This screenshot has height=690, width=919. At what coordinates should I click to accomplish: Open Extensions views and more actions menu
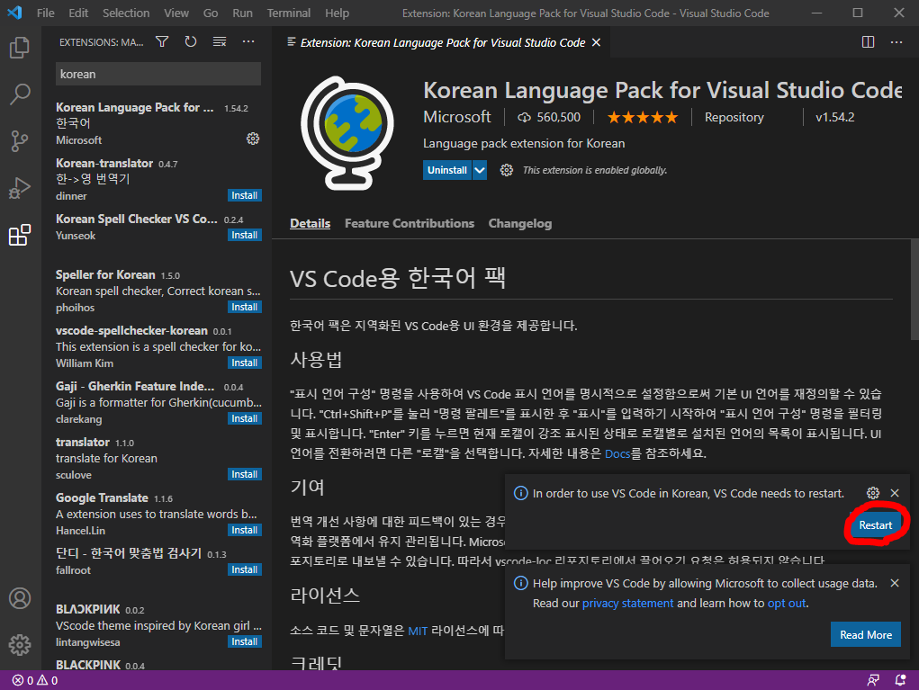[x=248, y=41]
